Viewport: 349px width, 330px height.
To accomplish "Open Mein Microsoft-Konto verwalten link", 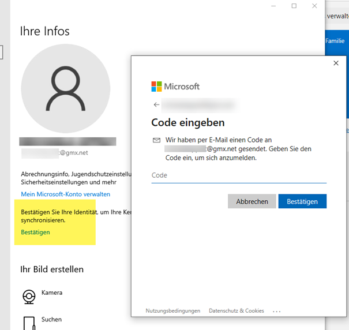I will coord(65,194).
